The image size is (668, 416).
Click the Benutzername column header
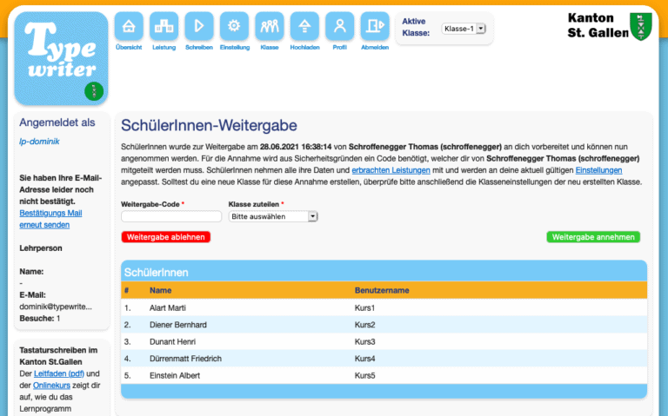point(382,291)
